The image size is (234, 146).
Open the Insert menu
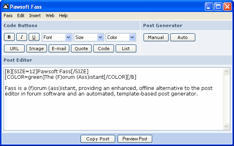point(35,16)
